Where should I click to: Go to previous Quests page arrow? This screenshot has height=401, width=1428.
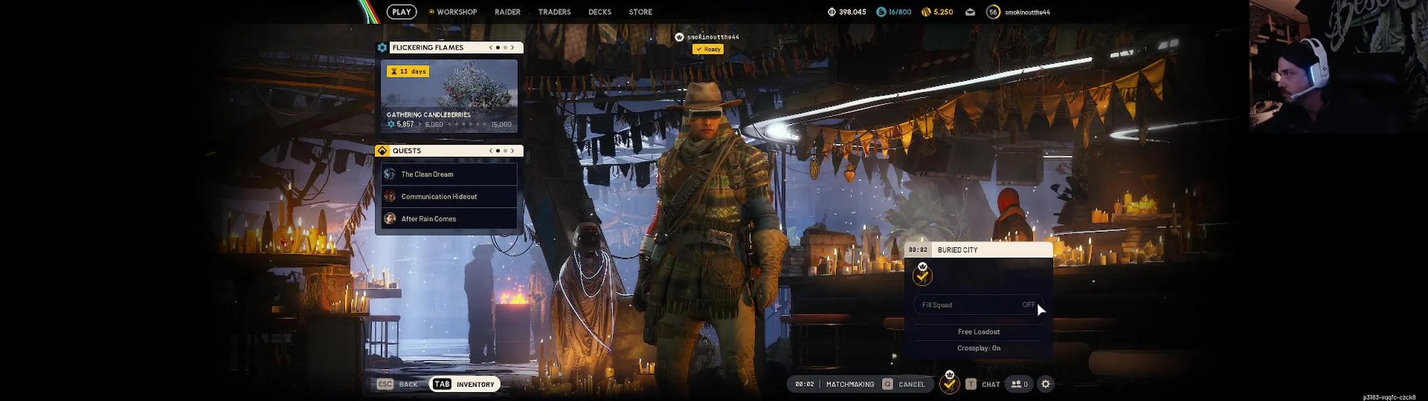pos(491,150)
